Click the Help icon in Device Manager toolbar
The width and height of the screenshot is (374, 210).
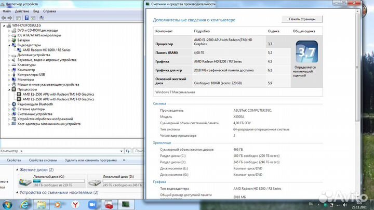pos(26,18)
